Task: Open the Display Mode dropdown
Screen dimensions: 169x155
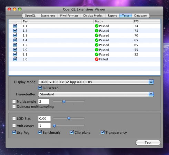Action: [96, 82]
